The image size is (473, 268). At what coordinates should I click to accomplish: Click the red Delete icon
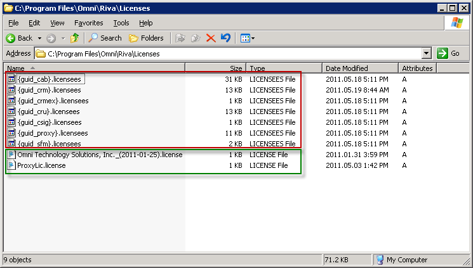pyautogui.click(x=211, y=38)
